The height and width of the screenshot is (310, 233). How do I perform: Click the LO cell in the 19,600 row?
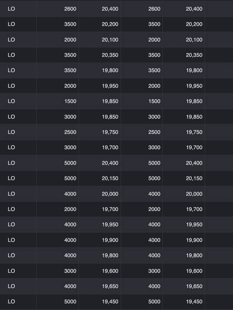click(11, 271)
